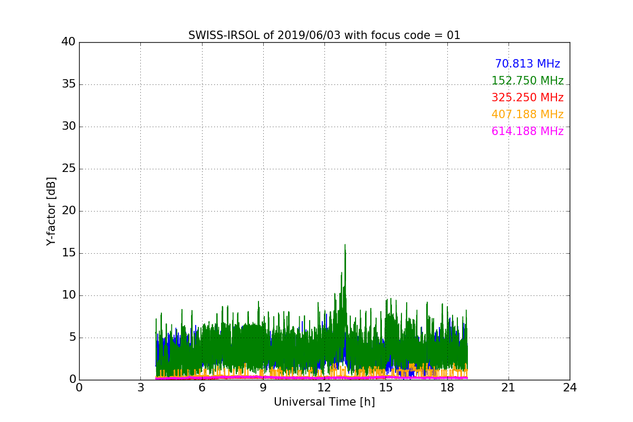Click the x-axis tick label 12
This screenshot has height=422, width=633.
324,388
